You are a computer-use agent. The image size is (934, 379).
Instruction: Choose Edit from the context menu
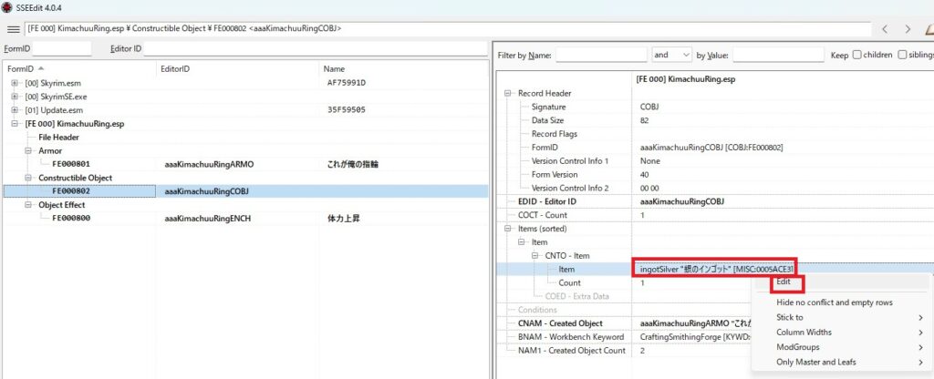(784, 283)
